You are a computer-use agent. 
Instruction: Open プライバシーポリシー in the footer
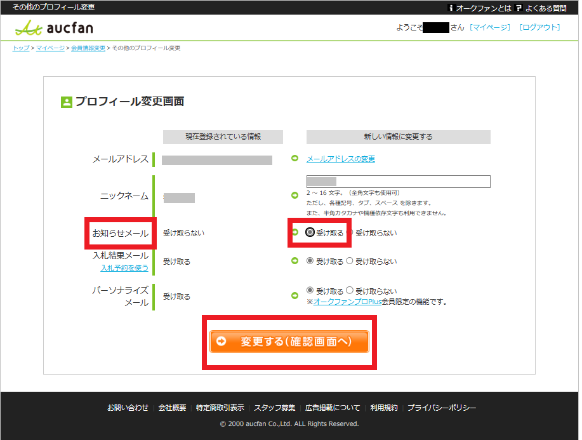point(442,408)
